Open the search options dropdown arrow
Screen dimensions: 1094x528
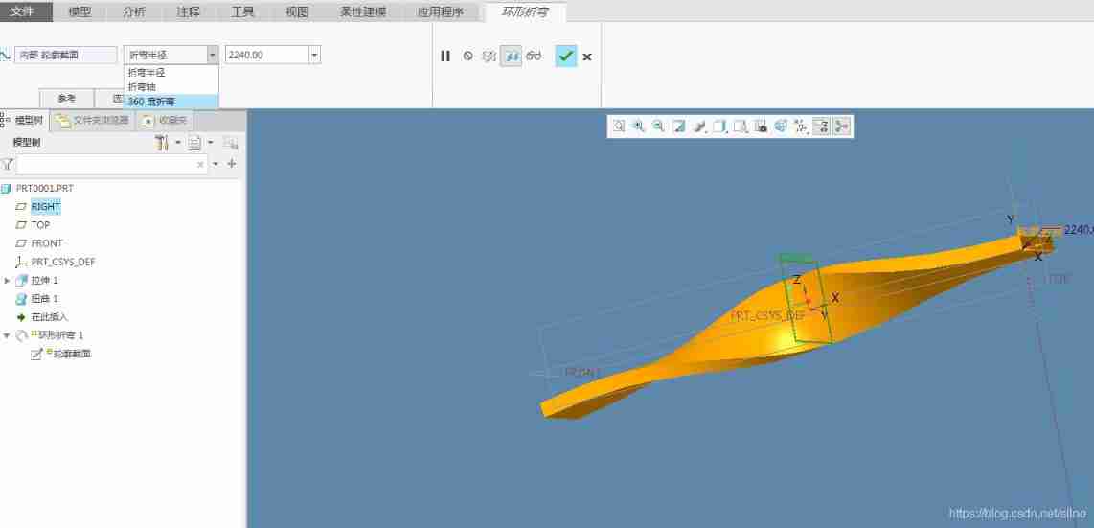[216, 164]
